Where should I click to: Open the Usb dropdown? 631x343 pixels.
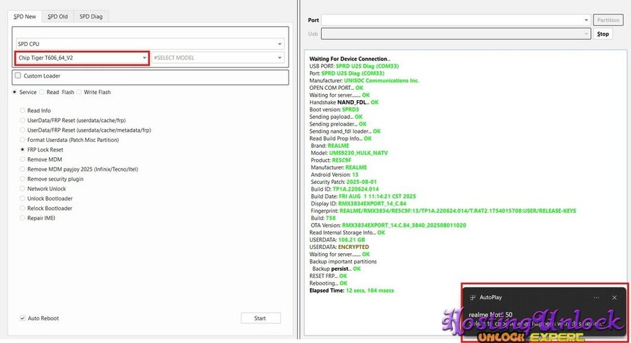pyautogui.click(x=456, y=34)
